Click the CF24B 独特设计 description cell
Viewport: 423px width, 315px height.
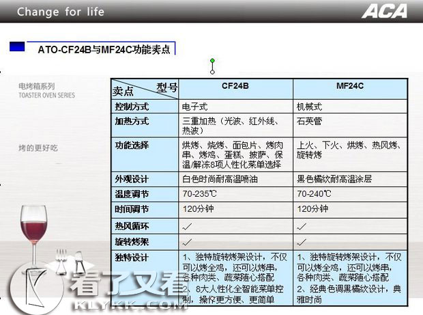click(x=235, y=278)
